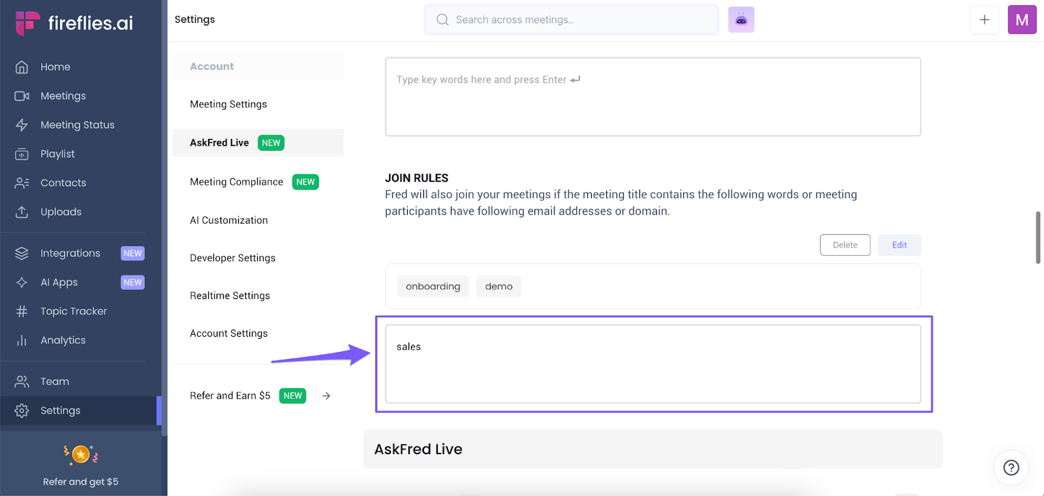Open AI Apps from sidebar
The height and width of the screenshot is (496, 1044).
59,282
